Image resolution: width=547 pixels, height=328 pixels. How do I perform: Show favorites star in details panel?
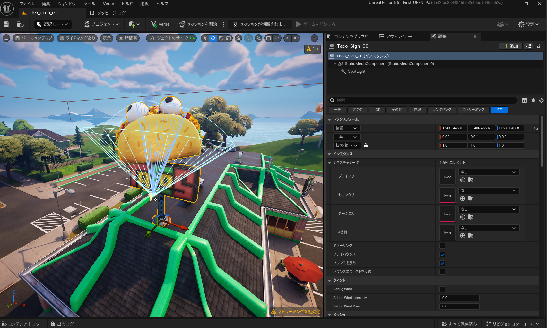click(x=533, y=100)
